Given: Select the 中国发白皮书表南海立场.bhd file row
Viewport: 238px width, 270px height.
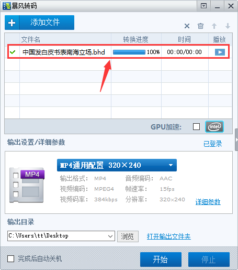Looking at the screenshot, I should coord(118,52).
